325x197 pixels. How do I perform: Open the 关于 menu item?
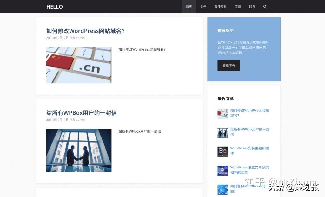pyautogui.click(x=203, y=7)
